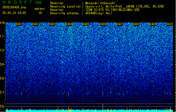Image resolution: width=176 pixels, height=112 pixels.
Task: Click the strong meteor echo at 0406
Action: tap(103, 93)
